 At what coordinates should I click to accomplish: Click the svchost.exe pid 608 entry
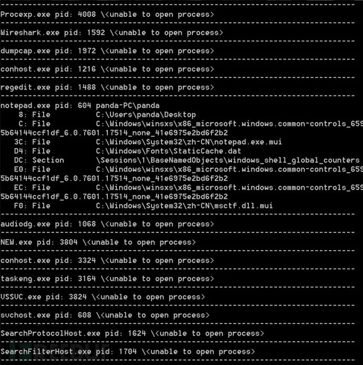point(105,315)
